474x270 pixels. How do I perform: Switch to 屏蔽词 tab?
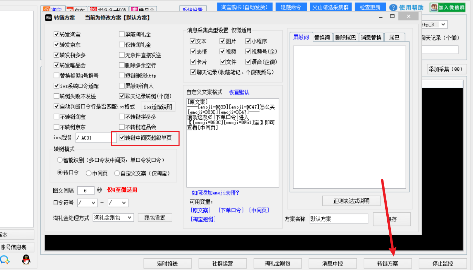pos(301,37)
